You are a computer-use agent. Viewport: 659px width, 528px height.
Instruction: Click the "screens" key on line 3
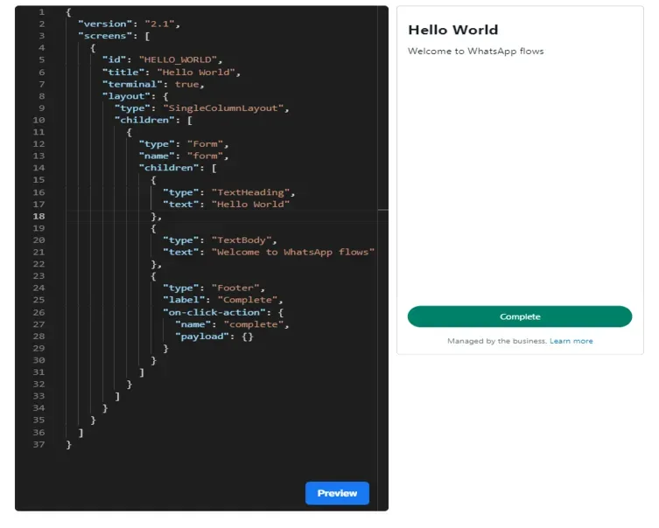105,36
